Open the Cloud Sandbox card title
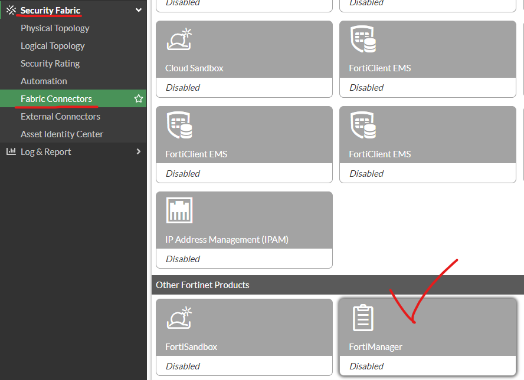The width and height of the screenshot is (524, 380). (x=194, y=68)
